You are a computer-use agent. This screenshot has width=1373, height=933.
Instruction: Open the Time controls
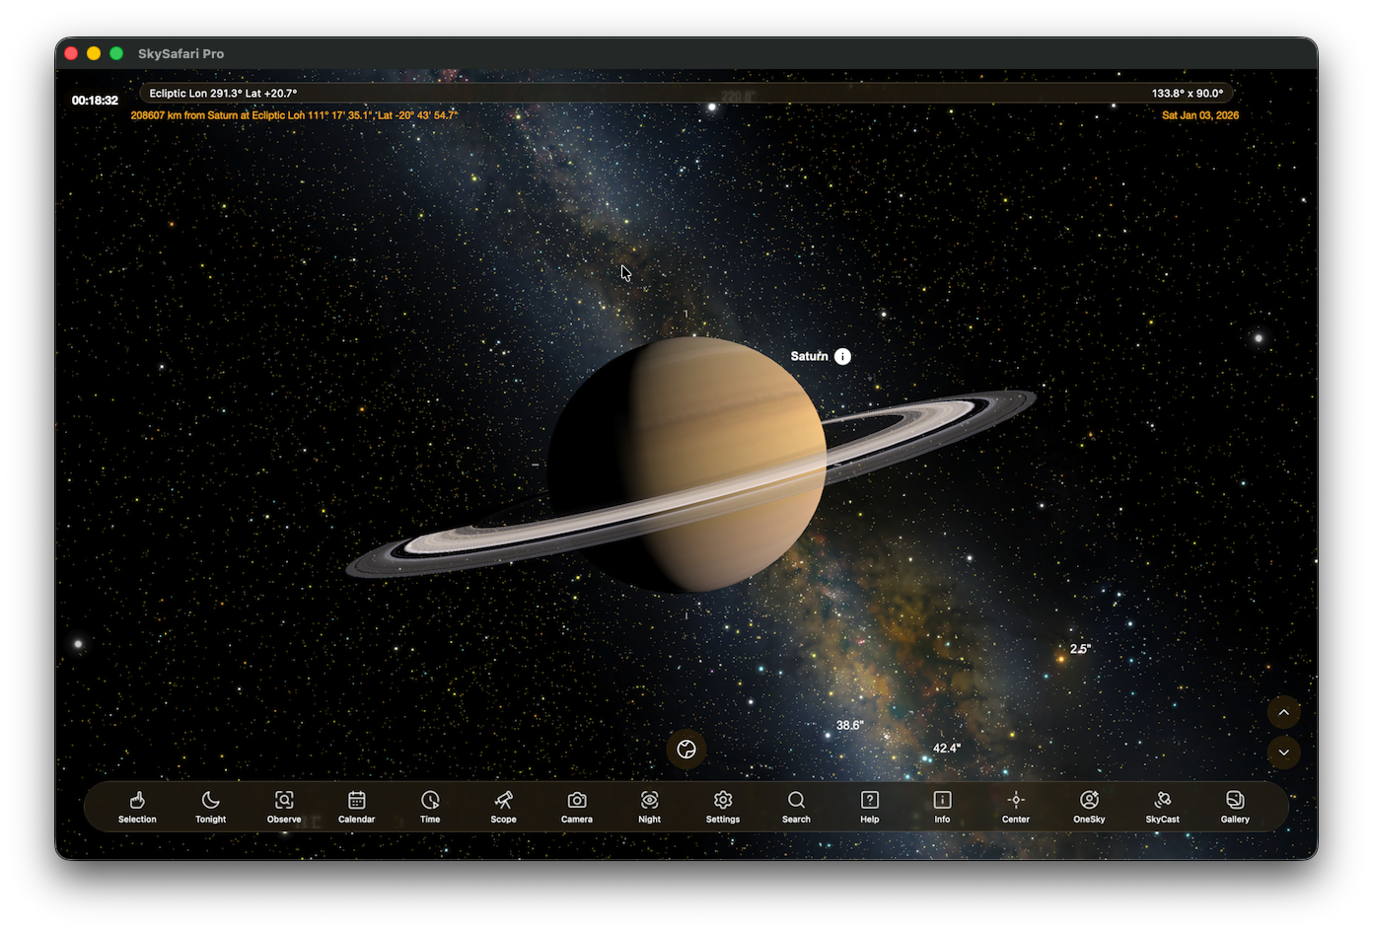(x=430, y=806)
